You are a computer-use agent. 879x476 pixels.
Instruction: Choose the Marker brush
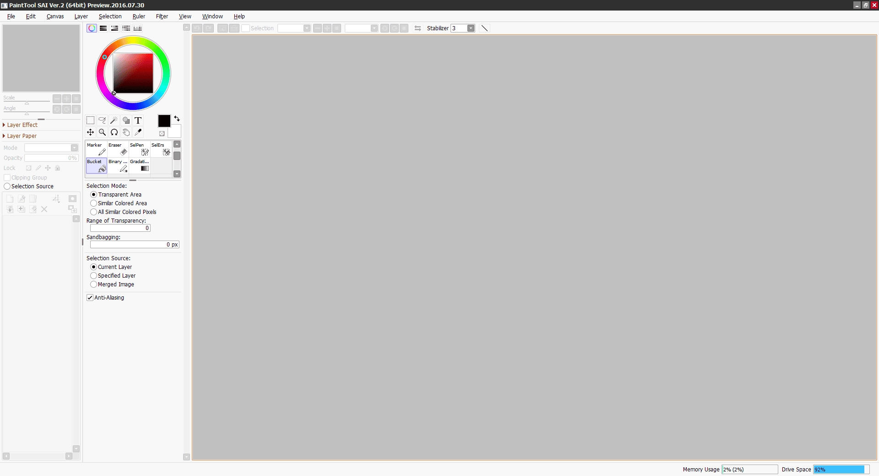click(x=97, y=149)
